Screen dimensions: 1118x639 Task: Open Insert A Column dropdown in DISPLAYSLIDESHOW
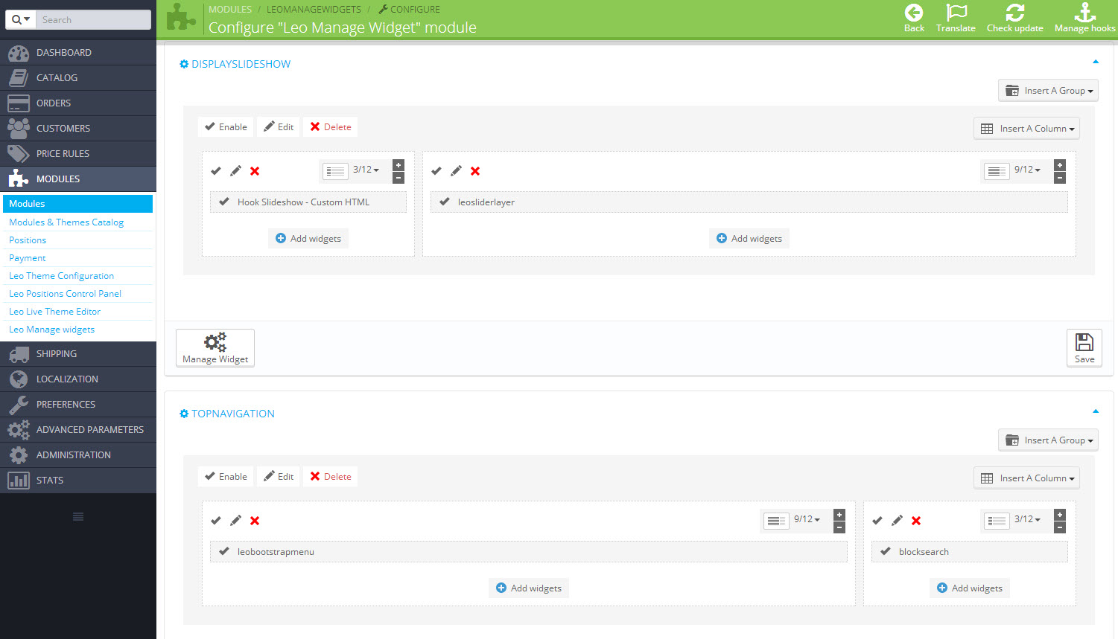coord(1026,129)
